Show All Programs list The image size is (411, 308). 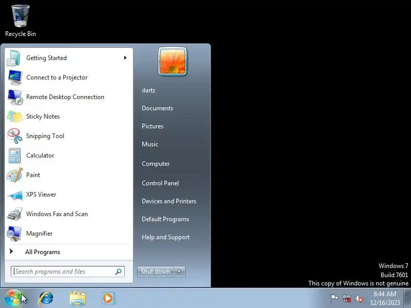tap(69, 252)
